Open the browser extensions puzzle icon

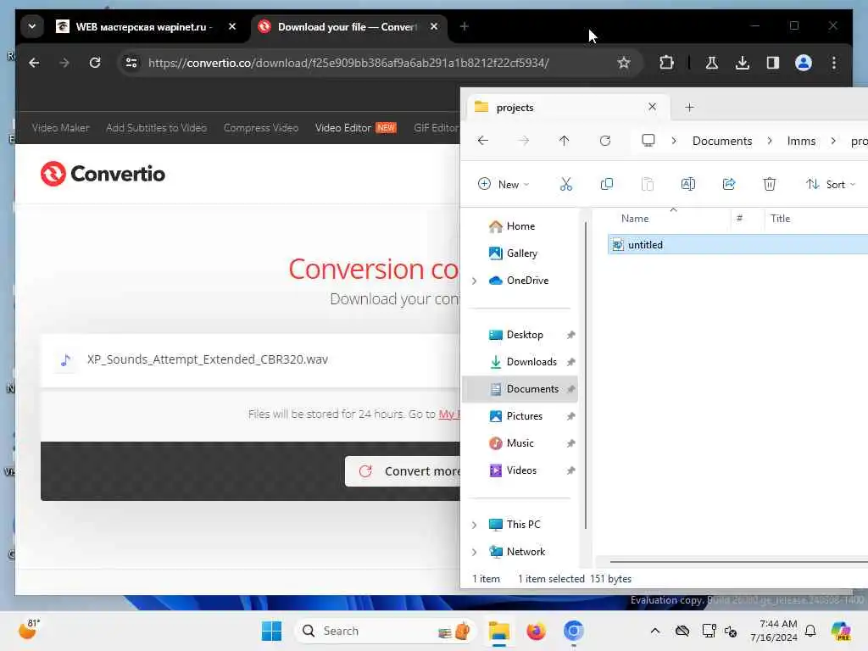click(666, 63)
